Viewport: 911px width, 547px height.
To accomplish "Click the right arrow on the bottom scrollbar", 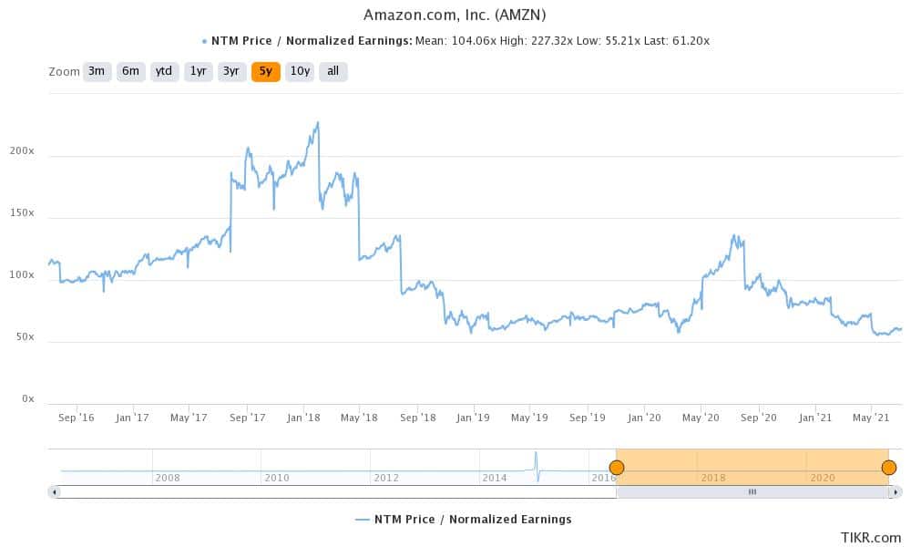I will [x=895, y=491].
